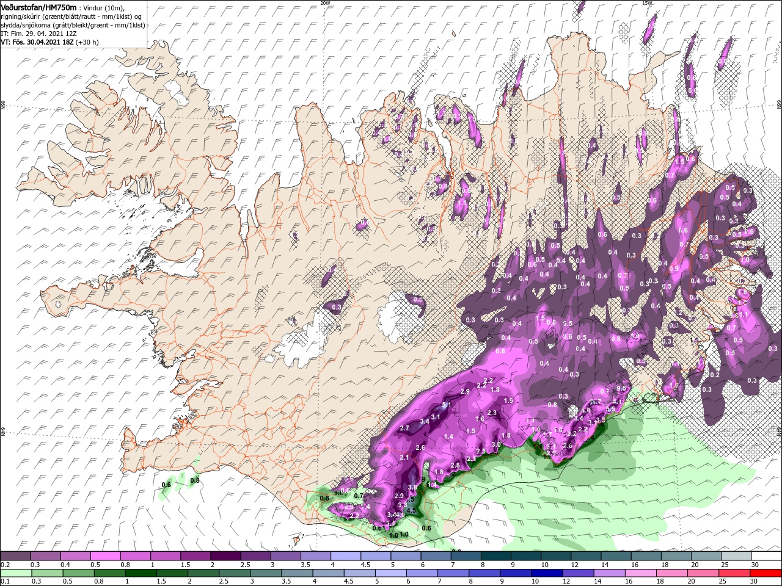Click the 'rigning/skúrir' legend description line
Viewport: 782px width, 586px height.
point(71,16)
